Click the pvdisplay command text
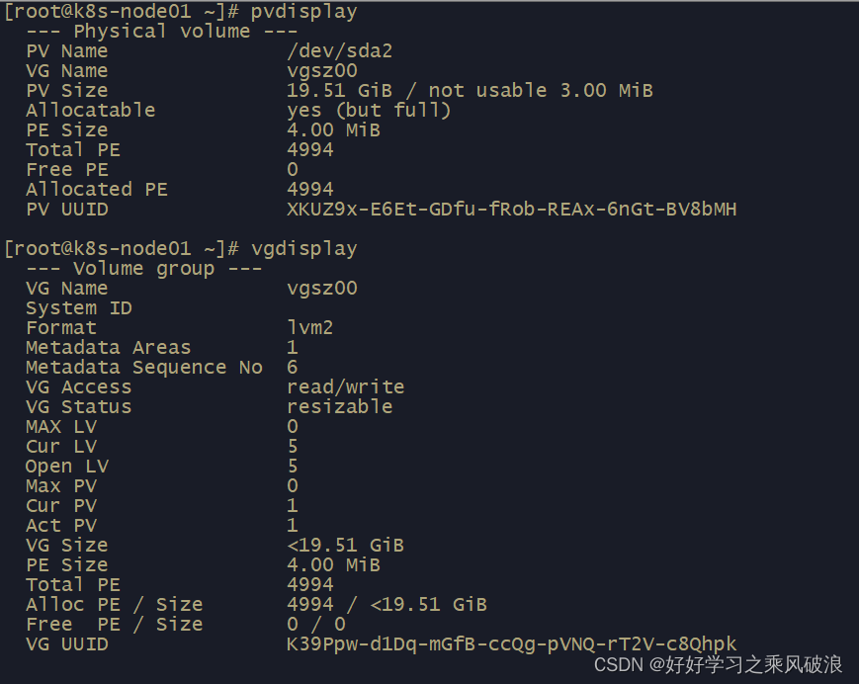This screenshot has width=859, height=684. 304,12
